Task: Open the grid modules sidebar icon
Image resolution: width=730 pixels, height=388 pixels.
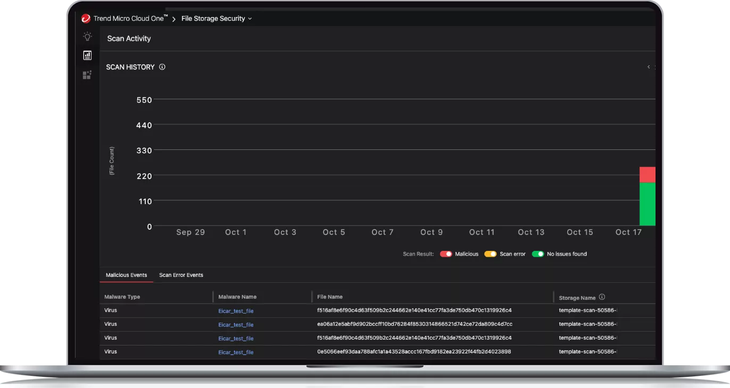Action: 87,75
